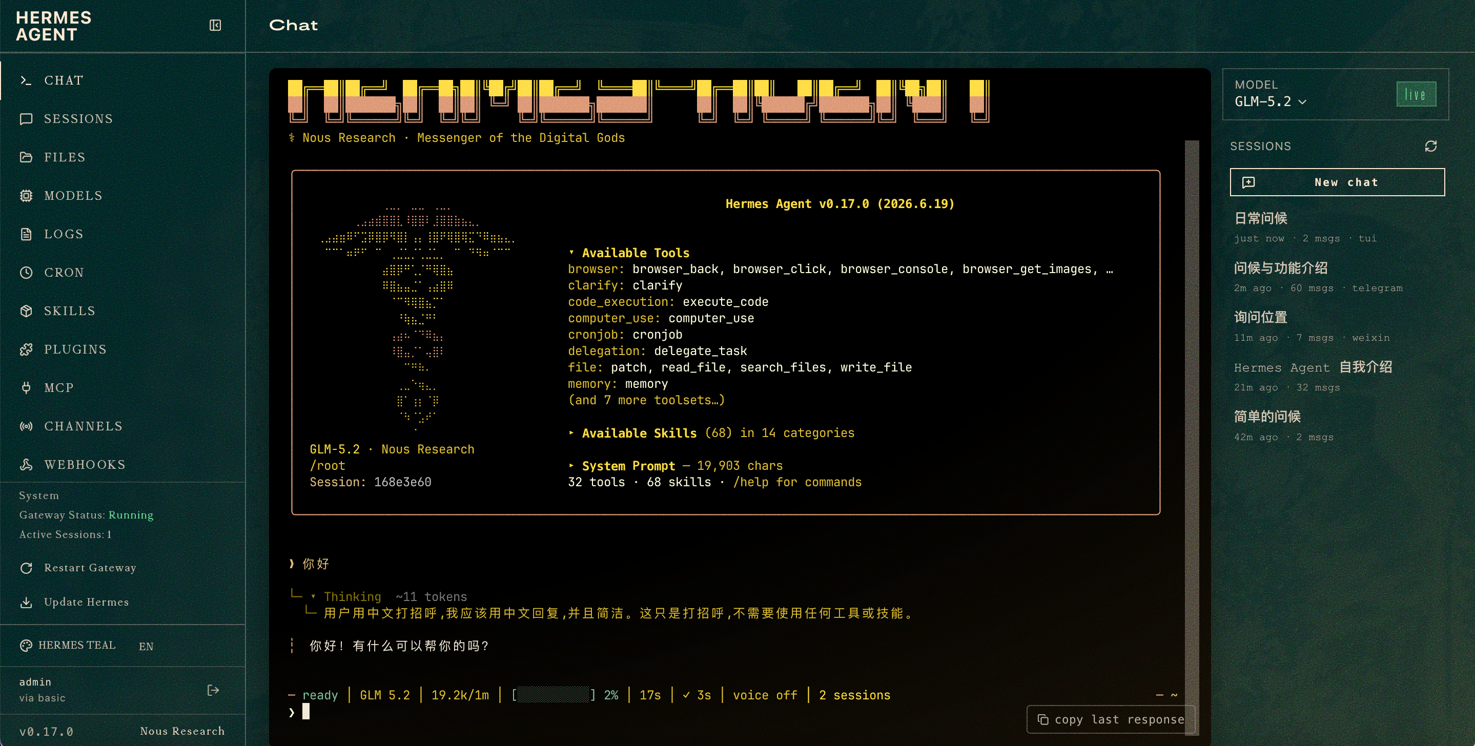The height and width of the screenshot is (746, 1475).
Task: Click the voice off status entry
Action: pyautogui.click(x=765, y=694)
